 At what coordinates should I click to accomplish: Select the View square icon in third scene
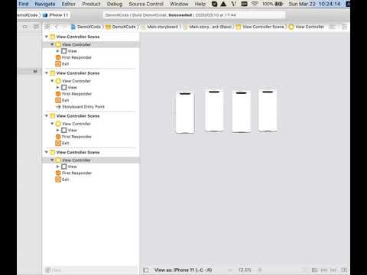point(64,131)
